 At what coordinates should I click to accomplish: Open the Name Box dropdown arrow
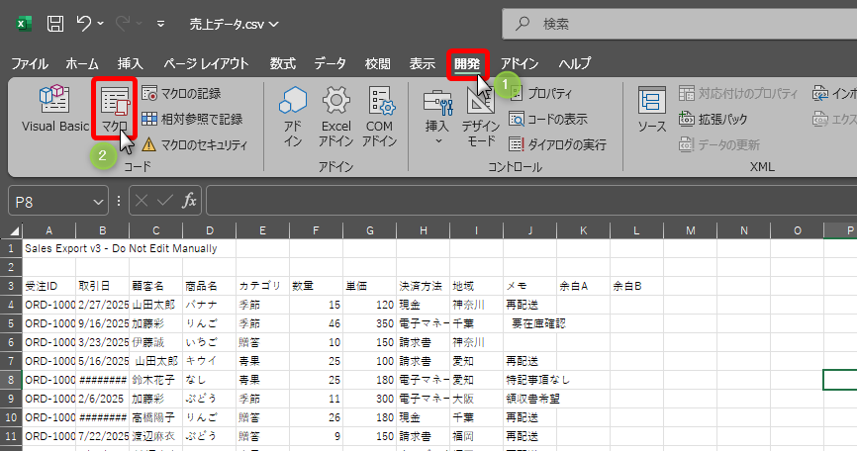click(98, 201)
